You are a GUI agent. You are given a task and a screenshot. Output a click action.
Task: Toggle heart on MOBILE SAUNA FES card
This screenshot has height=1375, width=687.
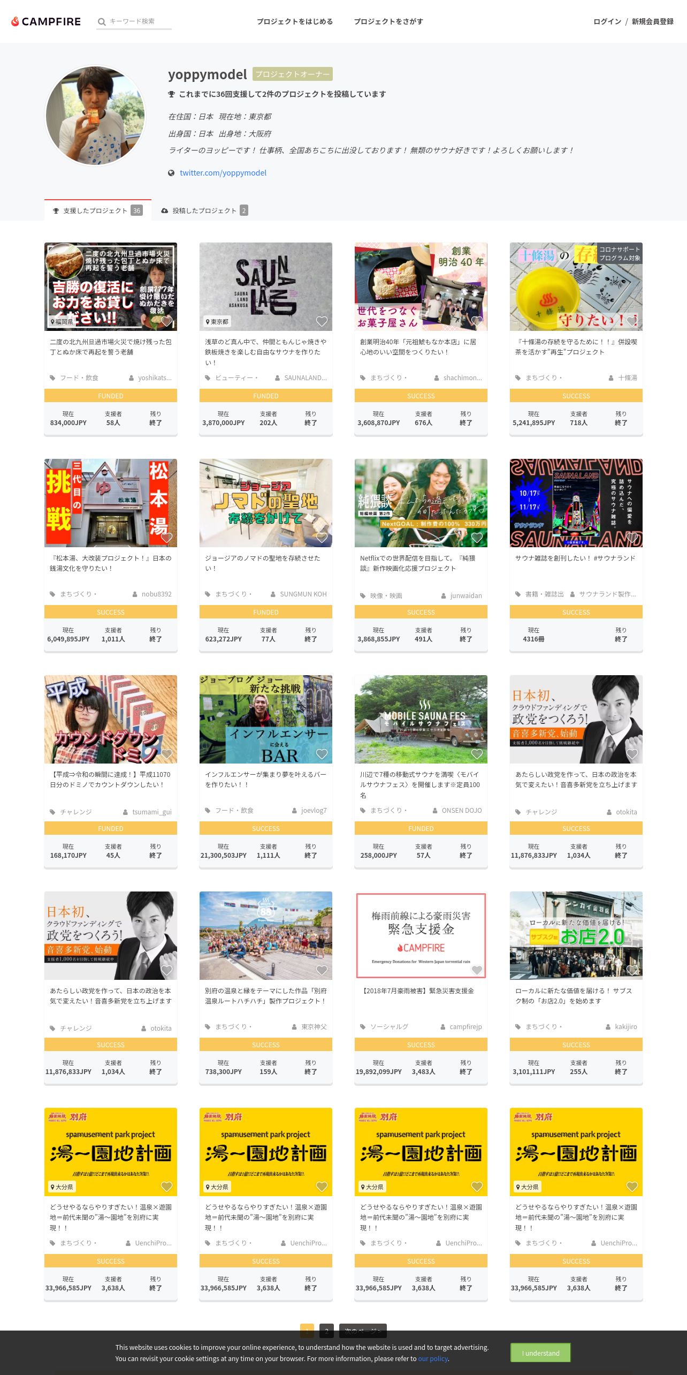click(x=477, y=754)
